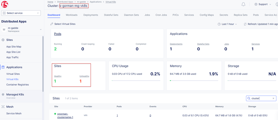The width and height of the screenshot is (278, 120).
Task: Click the sites search input field
Action: 260,98
